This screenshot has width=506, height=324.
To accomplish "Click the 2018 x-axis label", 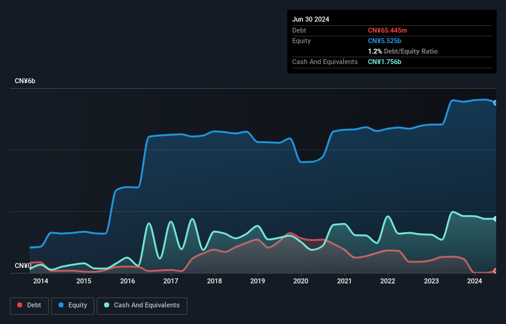I will coord(214,281).
